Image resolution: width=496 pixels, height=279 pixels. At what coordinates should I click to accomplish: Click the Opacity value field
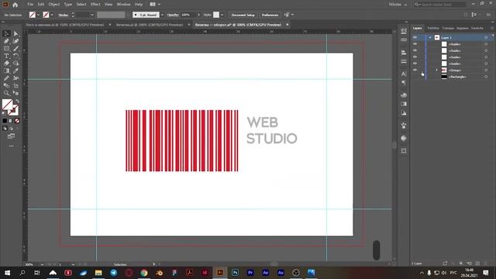click(188, 15)
